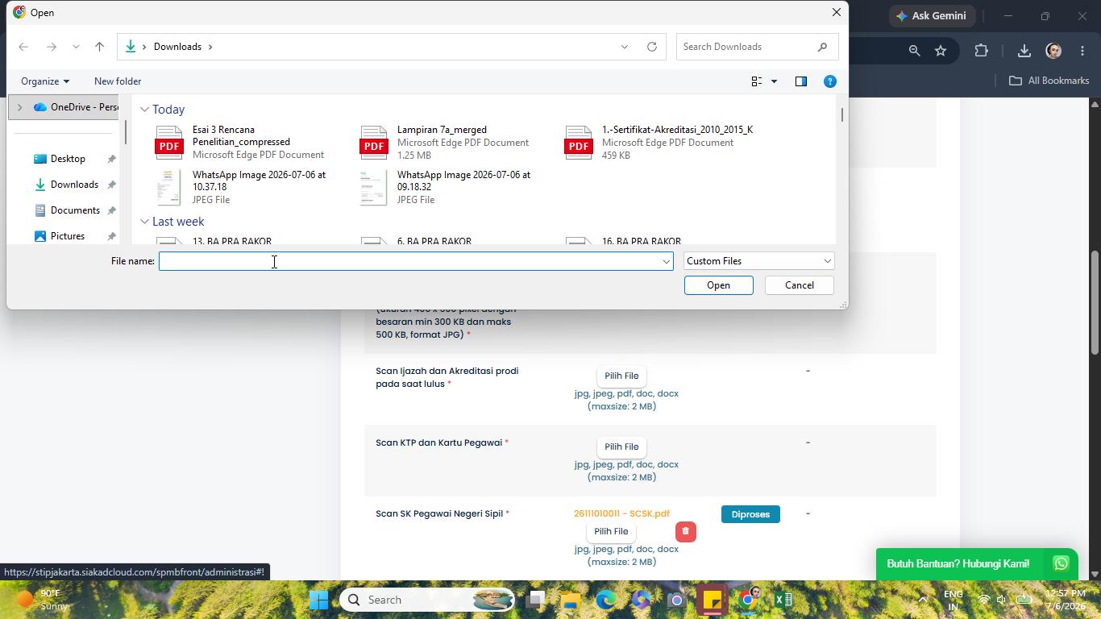Cancel the Open dialog
The width and height of the screenshot is (1101, 619).
799,285
